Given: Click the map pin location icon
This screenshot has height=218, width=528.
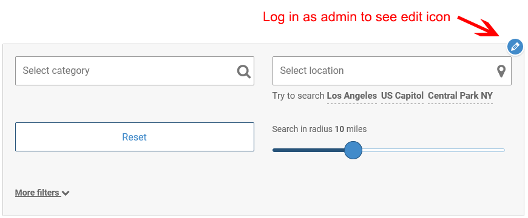Looking at the screenshot, I should tap(501, 71).
